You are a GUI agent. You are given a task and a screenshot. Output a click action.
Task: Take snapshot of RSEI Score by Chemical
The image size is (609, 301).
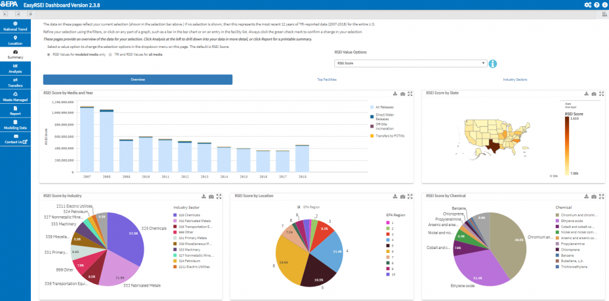tap(594, 197)
